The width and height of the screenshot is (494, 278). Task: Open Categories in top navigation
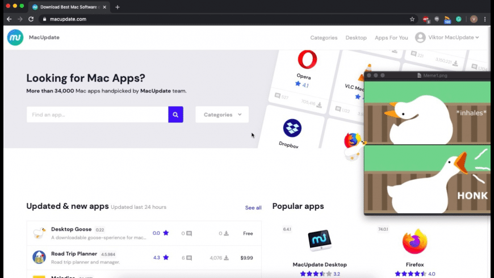click(324, 38)
